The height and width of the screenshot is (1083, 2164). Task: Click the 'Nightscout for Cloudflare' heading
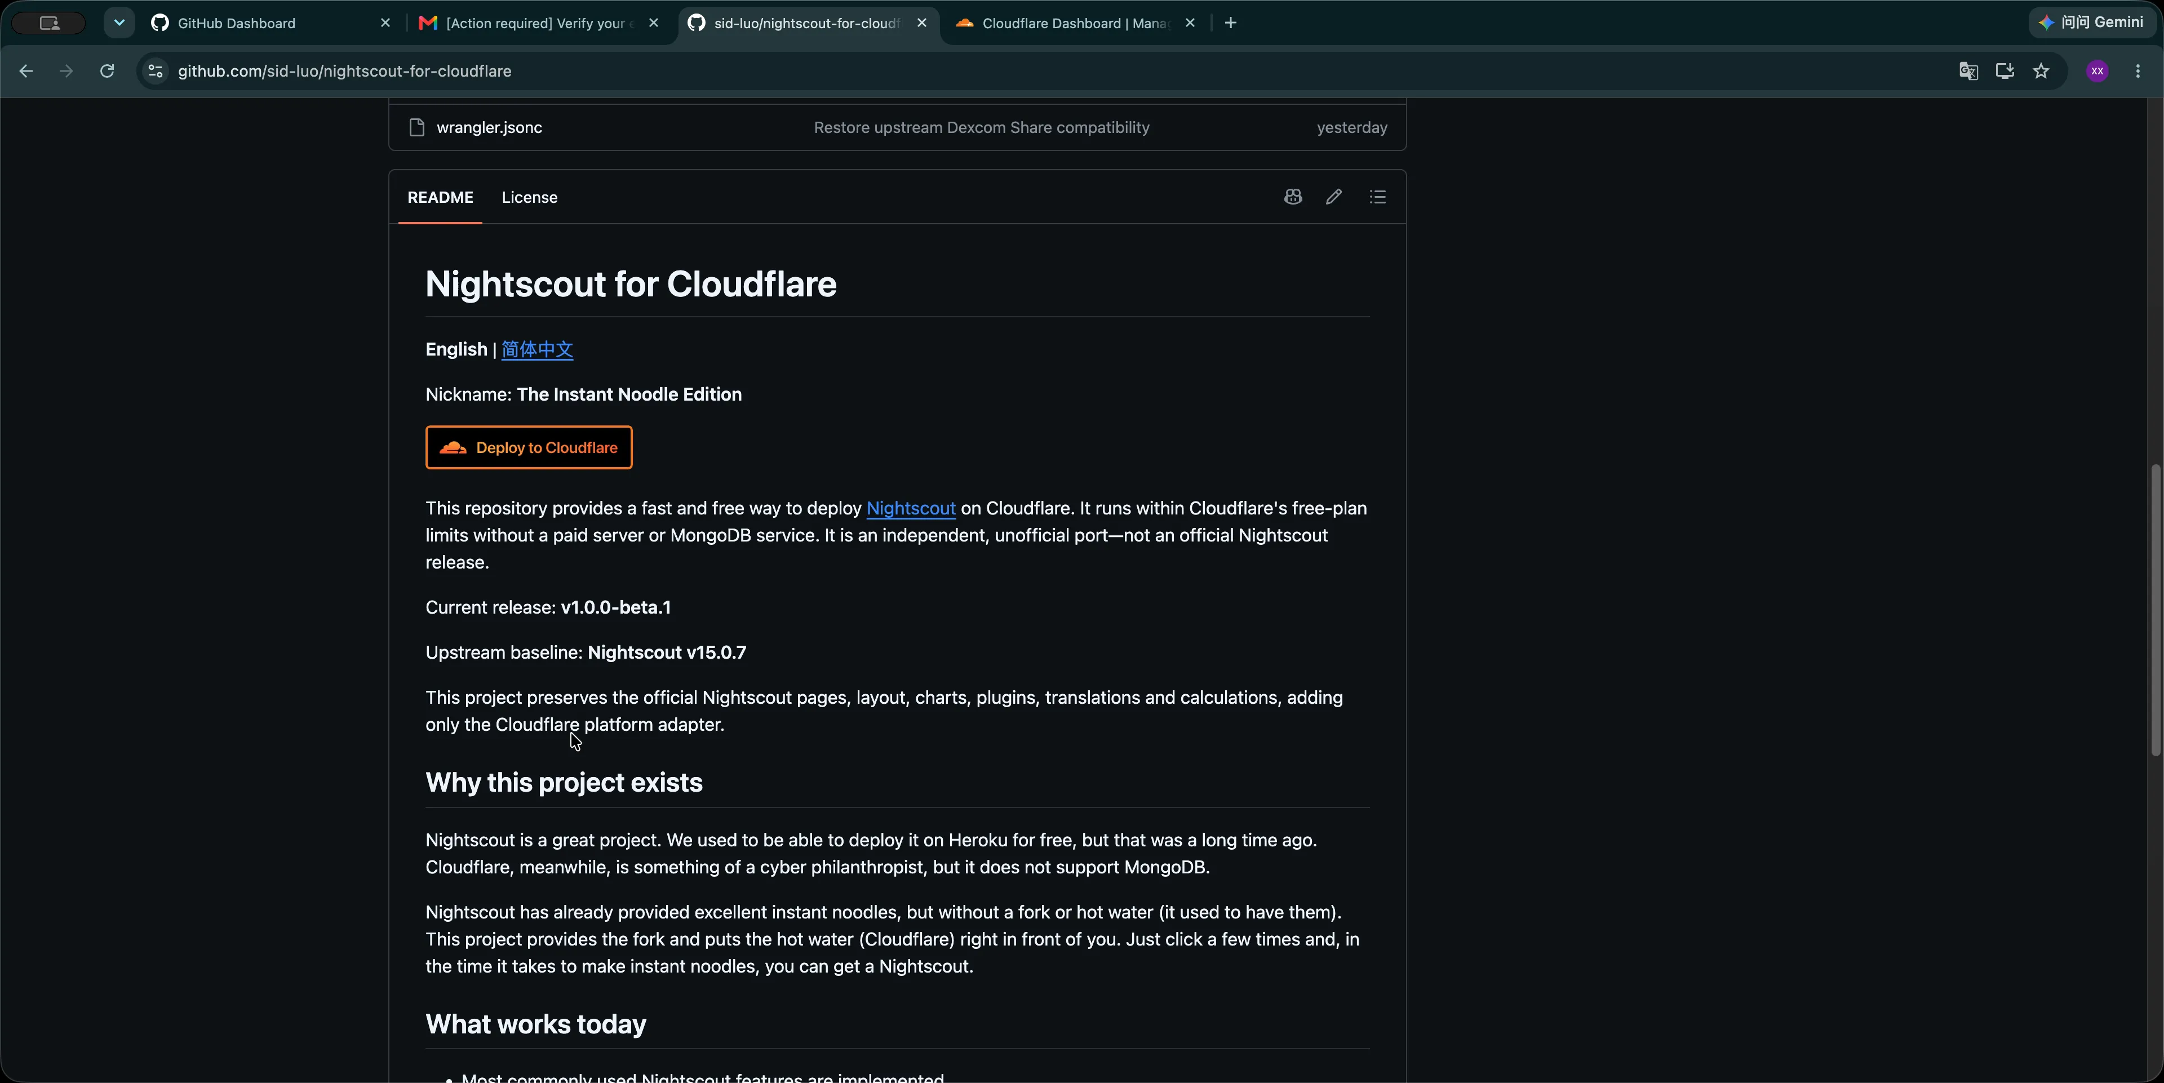click(631, 284)
